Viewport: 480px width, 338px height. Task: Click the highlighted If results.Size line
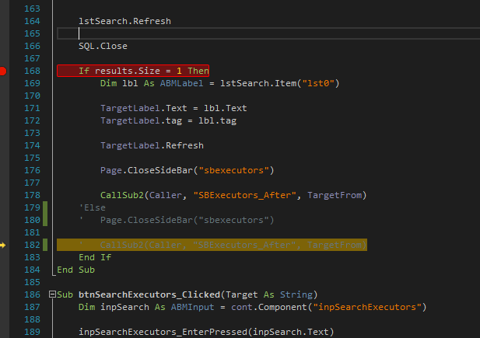pyautogui.click(x=133, y=71)
